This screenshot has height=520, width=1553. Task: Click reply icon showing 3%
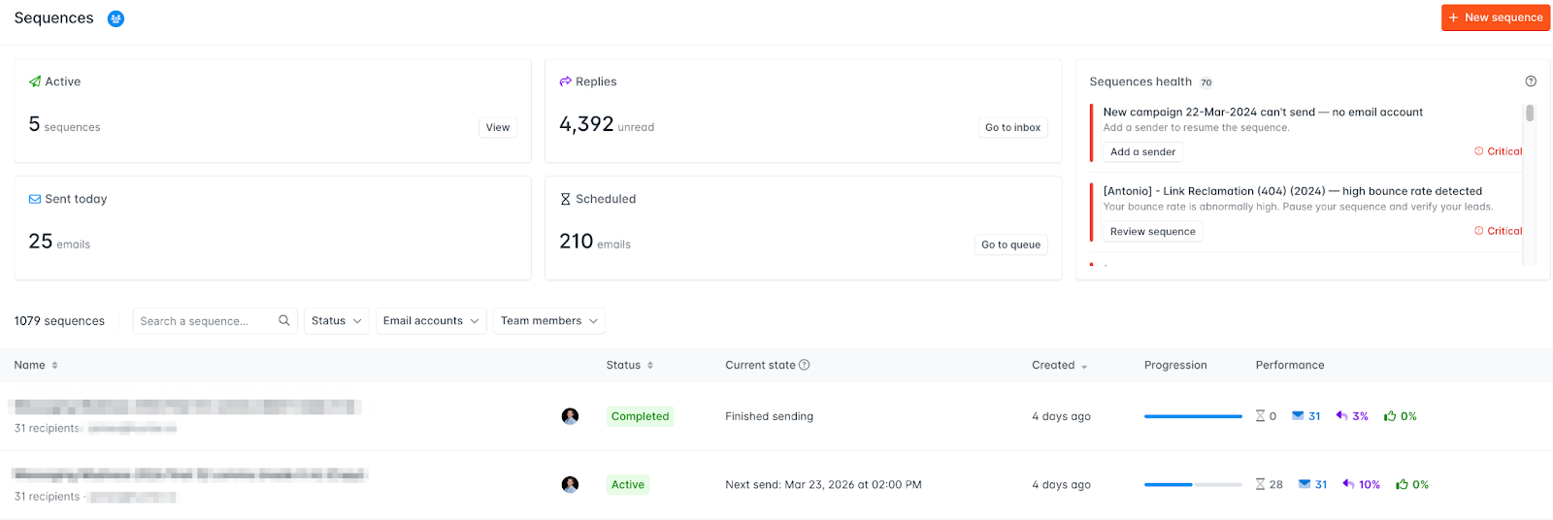click(x=1341, y=415)
